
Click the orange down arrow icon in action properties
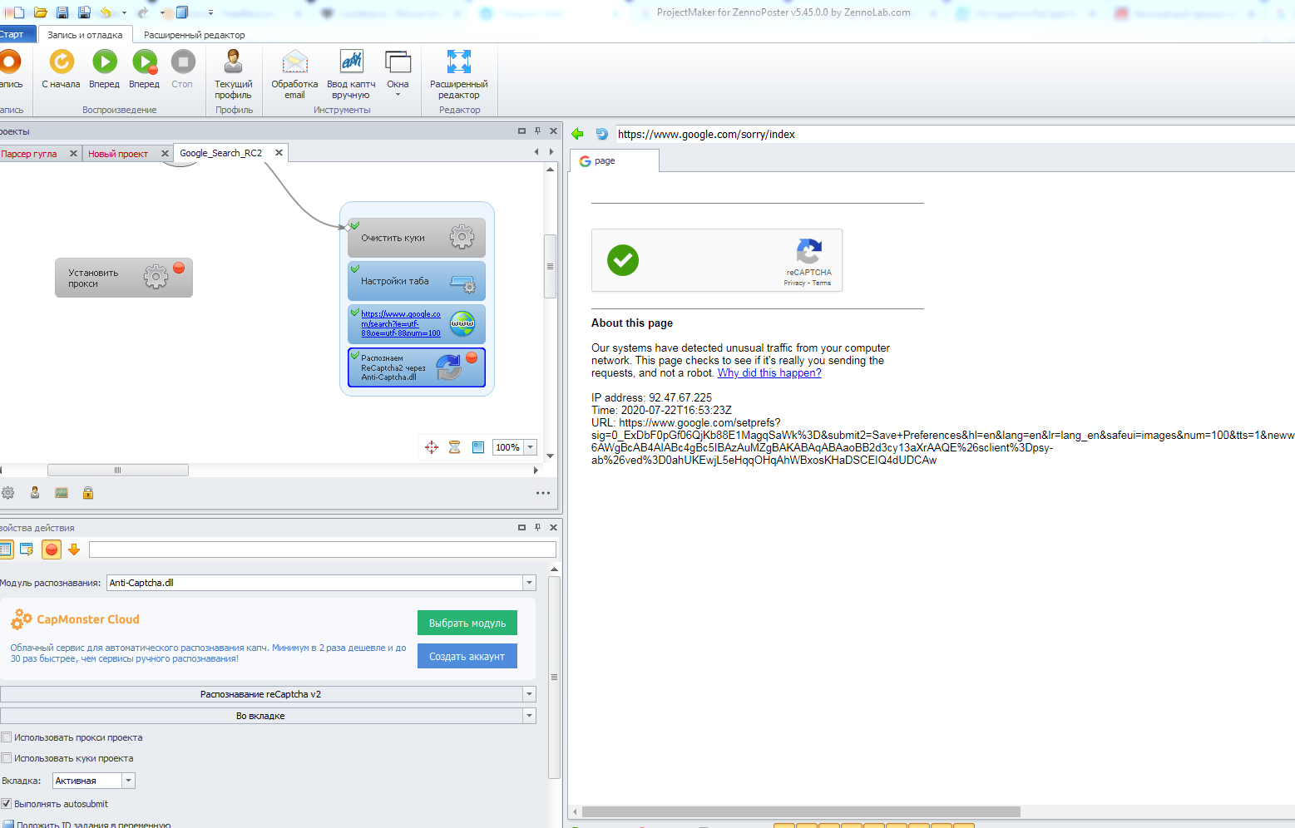coord(74,550)
